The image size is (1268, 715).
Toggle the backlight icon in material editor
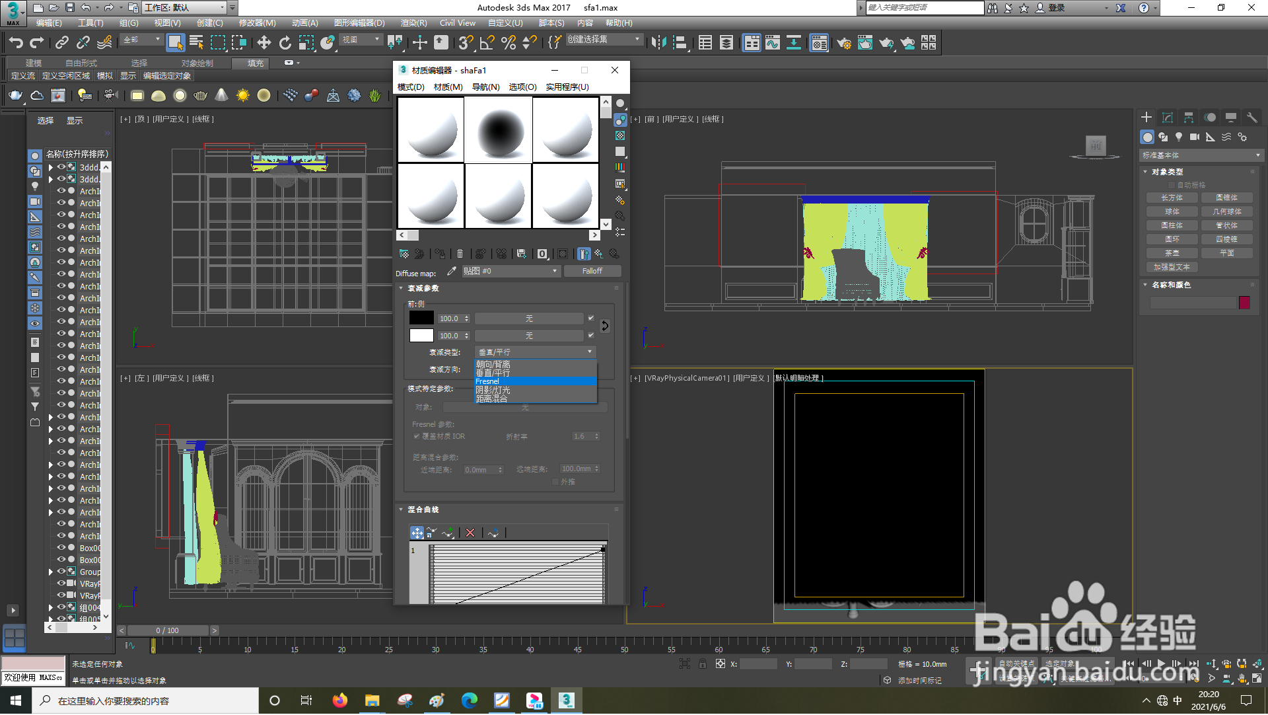620,120
